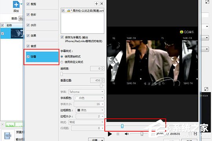This screenshot has height=141, width=212.
Task: Click the plus icon to add subtitle
Action: tap(97, 4)
